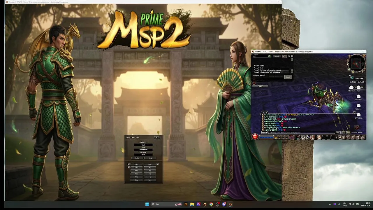This screenshot has height=210, width=373.
Task: Click the Bağlan login button
Action: pos(137,158)
